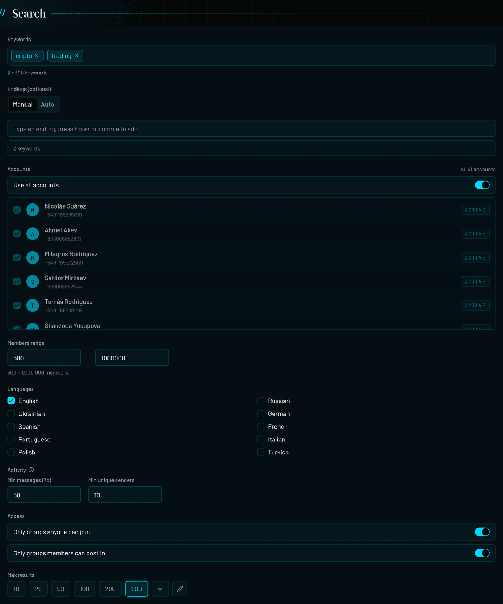Image resolution: width=503 pixels, height=604 pixels.
Task: Set max results to 25
Action: point(38,589)
